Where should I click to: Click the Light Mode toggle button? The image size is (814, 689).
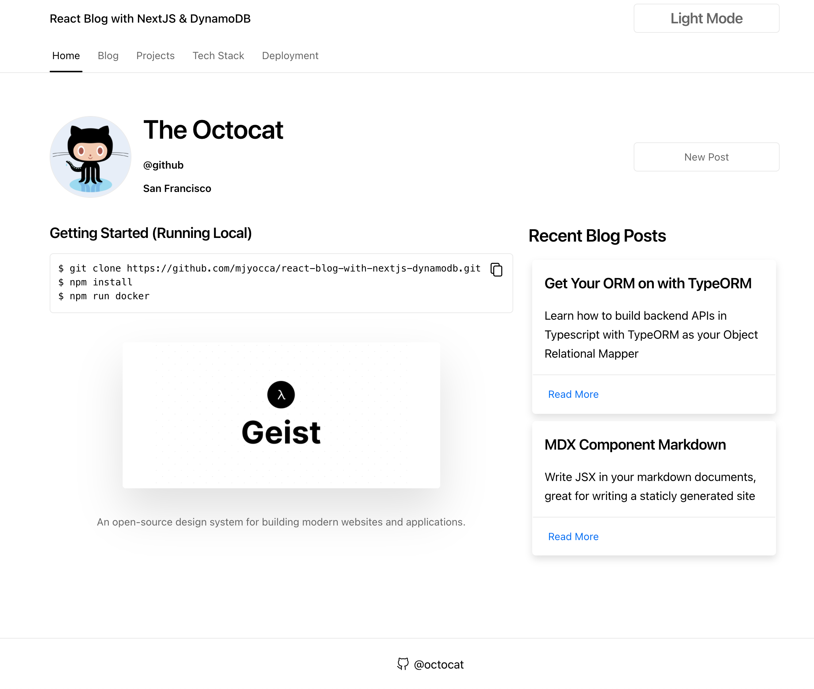click(x=706, y=19)
